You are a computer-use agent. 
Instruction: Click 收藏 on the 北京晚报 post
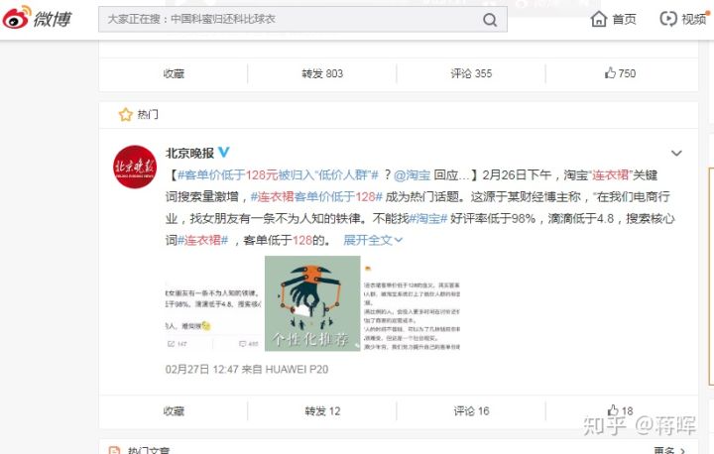[x=174, y=411]
